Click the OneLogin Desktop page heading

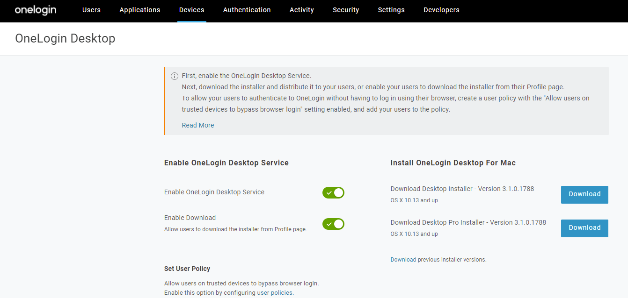[x=65, y=38]
